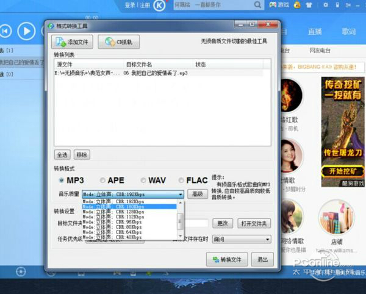
Task: Click the locate target icon at bottom left
Action: (21, 272)
